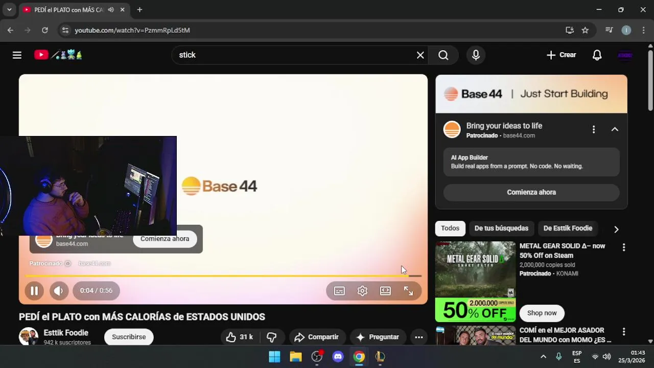This screenshot has width=654, height=368.
Task: Show hidden tray icons chevron
Action: (543, 357)
